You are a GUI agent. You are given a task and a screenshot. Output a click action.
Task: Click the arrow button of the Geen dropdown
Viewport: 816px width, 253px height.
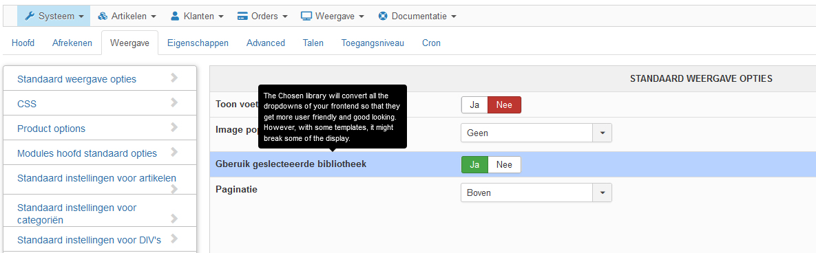coord(603,133)
